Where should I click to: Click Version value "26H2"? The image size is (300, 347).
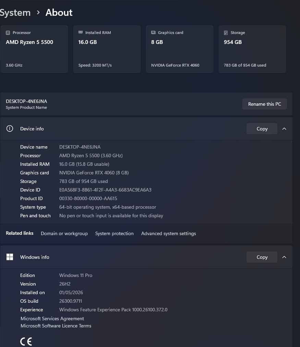pos(65,284)
